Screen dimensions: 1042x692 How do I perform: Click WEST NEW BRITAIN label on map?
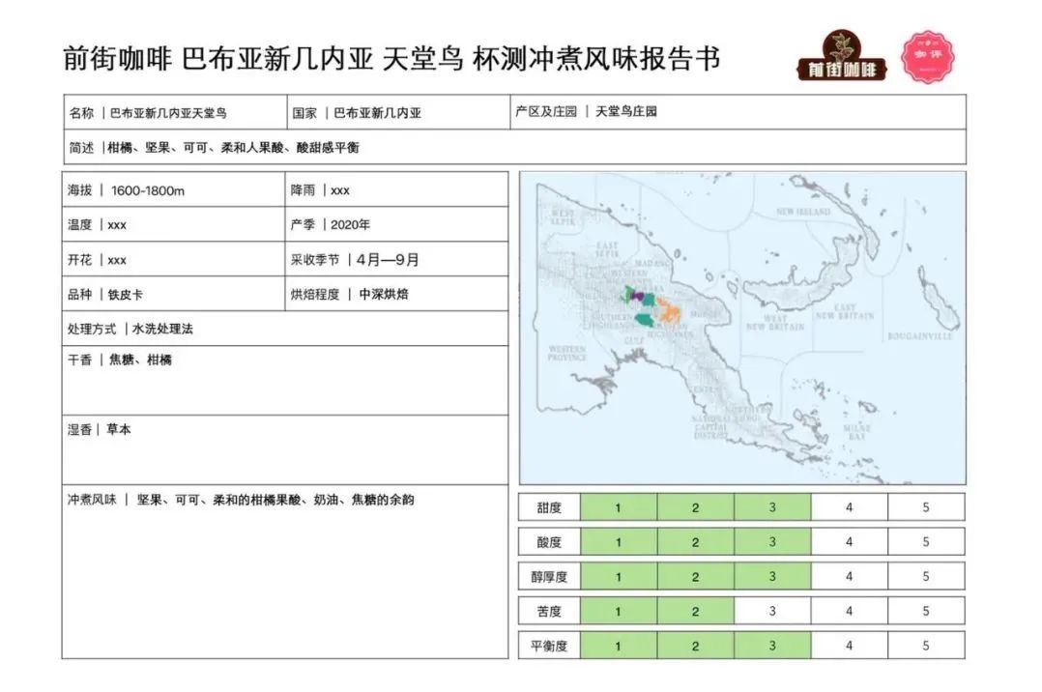[x=775, y=323]
